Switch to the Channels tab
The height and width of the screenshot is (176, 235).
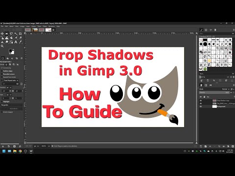coord(206,85)
